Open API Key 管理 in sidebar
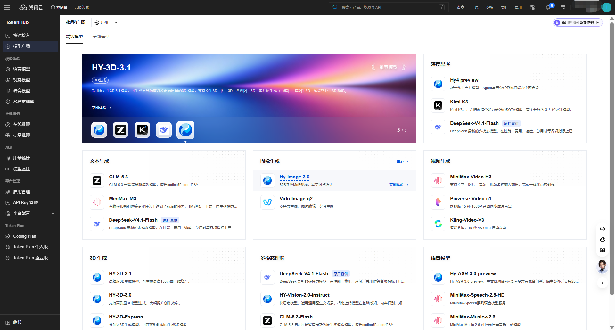 coord(30,202)
